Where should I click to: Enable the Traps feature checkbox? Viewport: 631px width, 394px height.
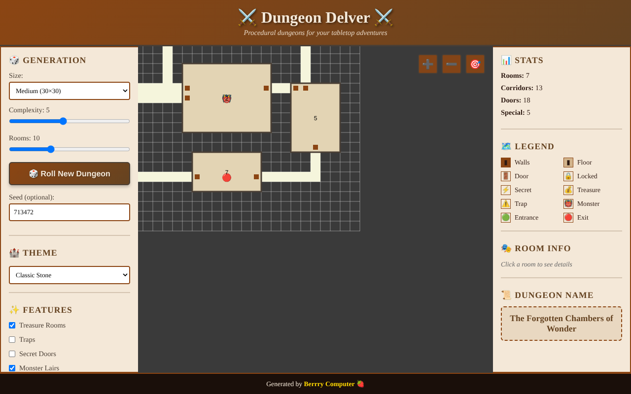click(x=12, y=339)
